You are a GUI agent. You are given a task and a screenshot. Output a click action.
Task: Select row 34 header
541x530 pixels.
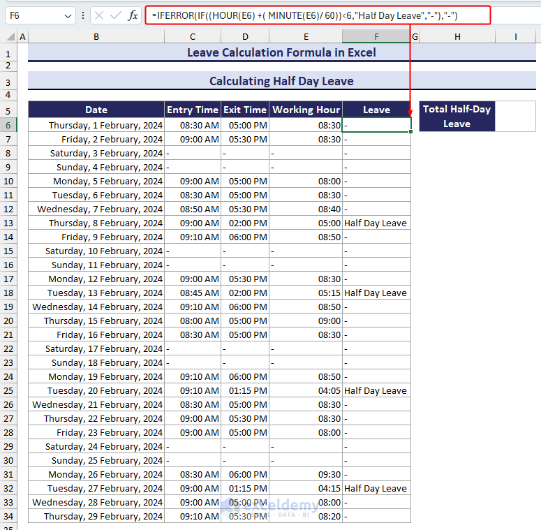click(8, 517)
